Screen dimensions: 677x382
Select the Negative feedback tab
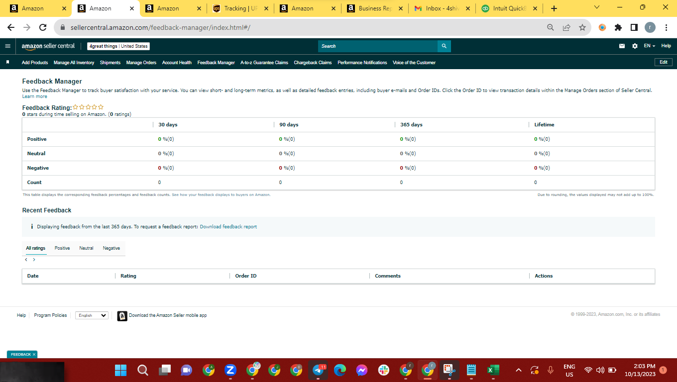point(112,248)
